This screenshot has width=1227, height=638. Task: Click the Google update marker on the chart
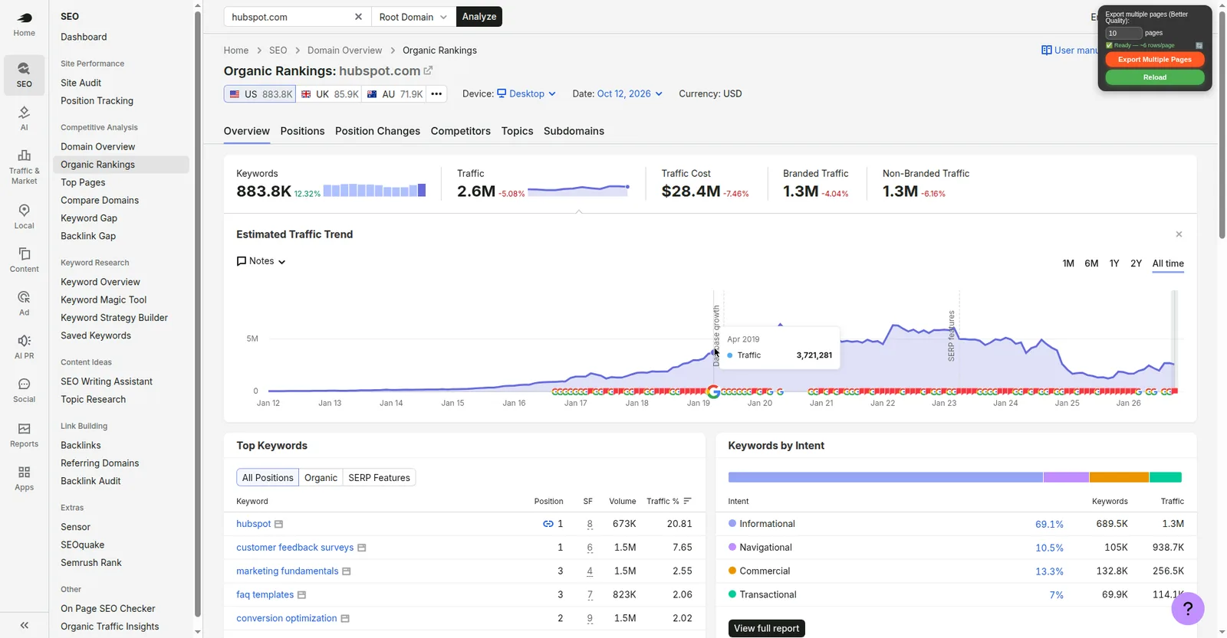click(713, 391)
